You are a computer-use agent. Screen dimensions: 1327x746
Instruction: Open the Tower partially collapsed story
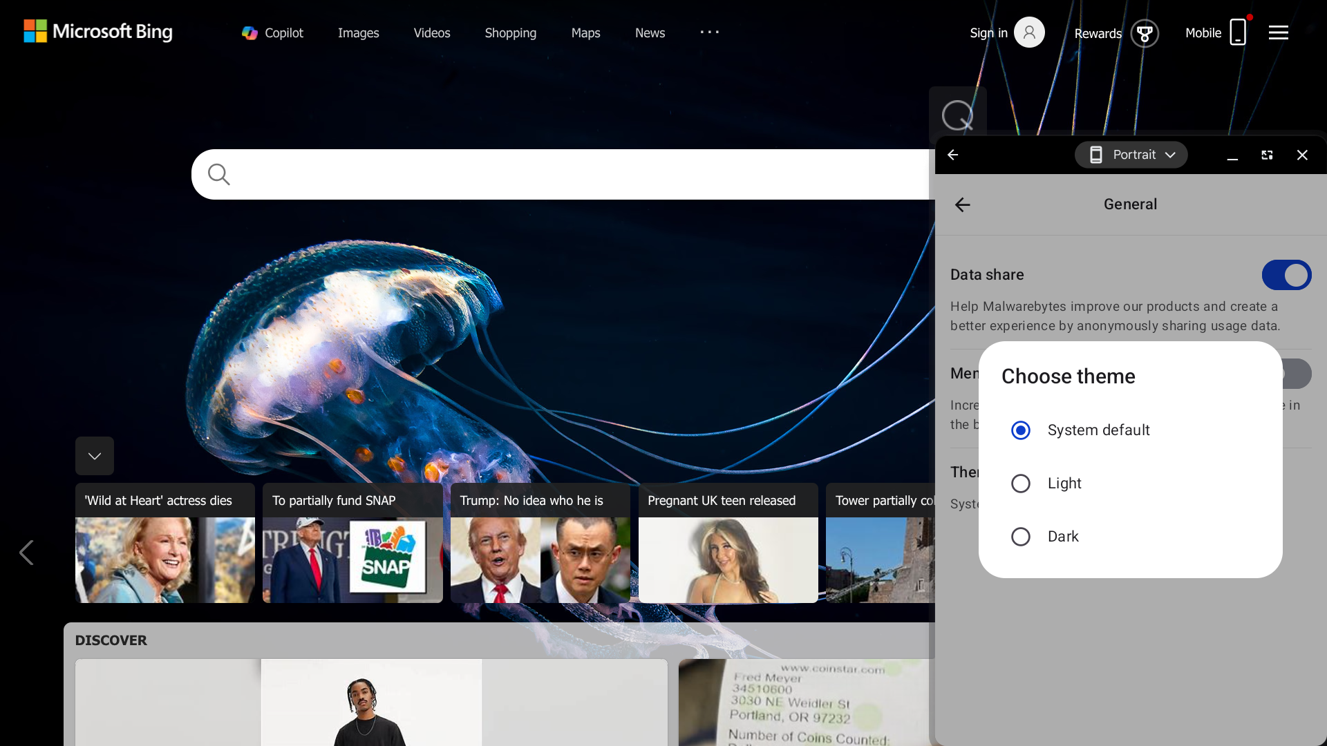(x=881, y=543)
